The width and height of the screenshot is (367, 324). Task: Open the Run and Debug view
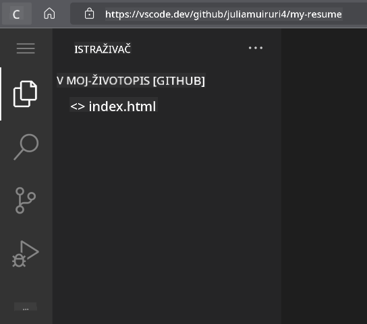tap(26, 254)
